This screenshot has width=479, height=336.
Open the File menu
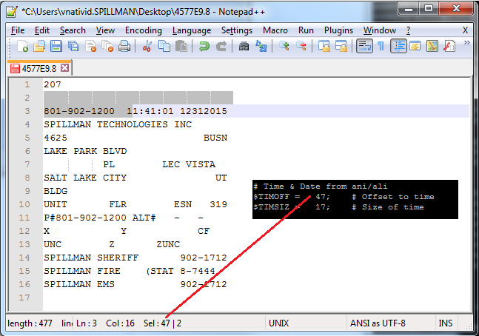point(18,30)
